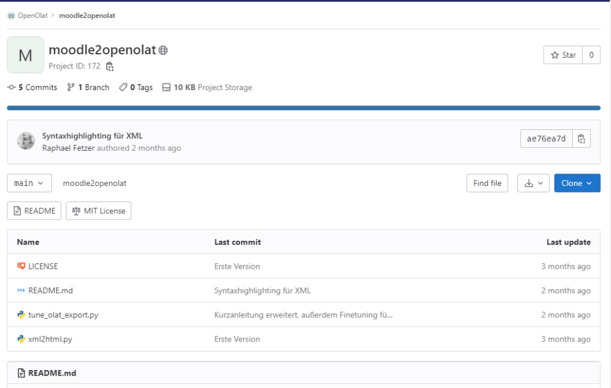The width and height of the screenshot is (611, 388).
Task: Click the Python icon for tune_olat_export.py
Action: [21, 315]
